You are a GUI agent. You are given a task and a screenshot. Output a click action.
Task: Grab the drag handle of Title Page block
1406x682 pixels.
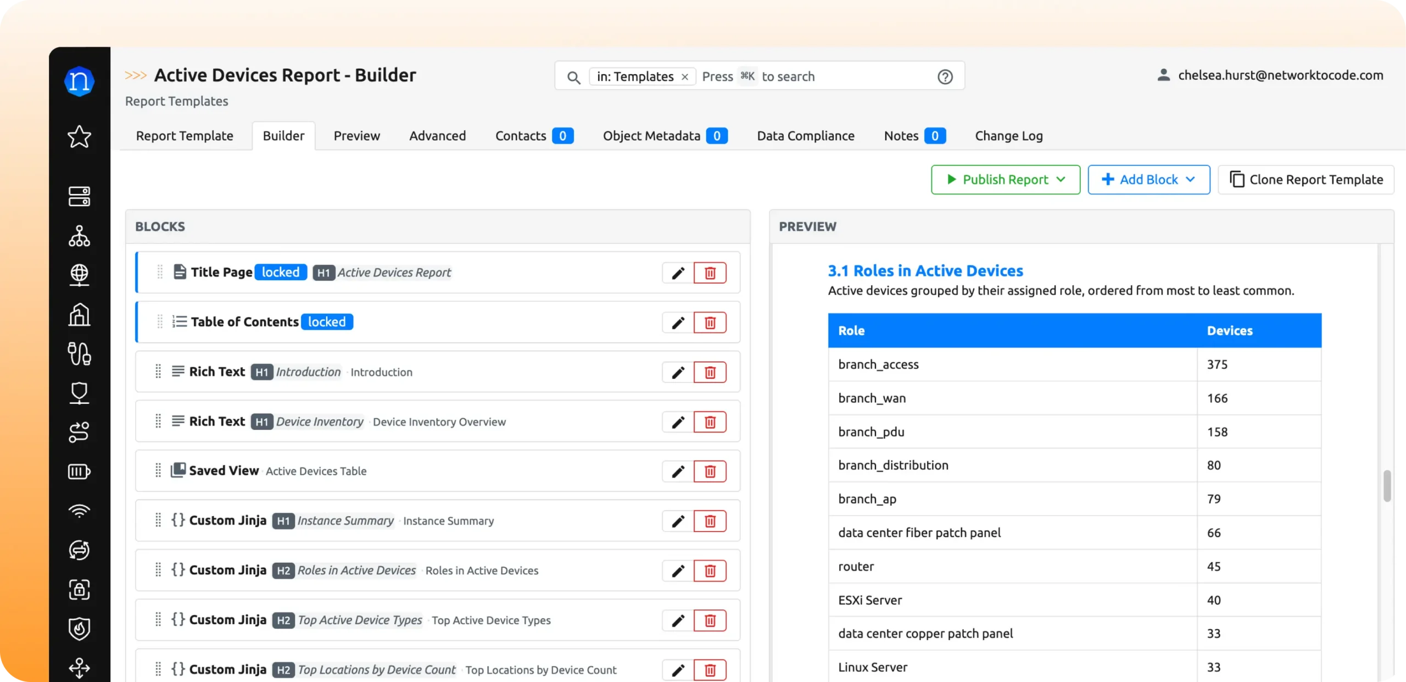[160, 272]
